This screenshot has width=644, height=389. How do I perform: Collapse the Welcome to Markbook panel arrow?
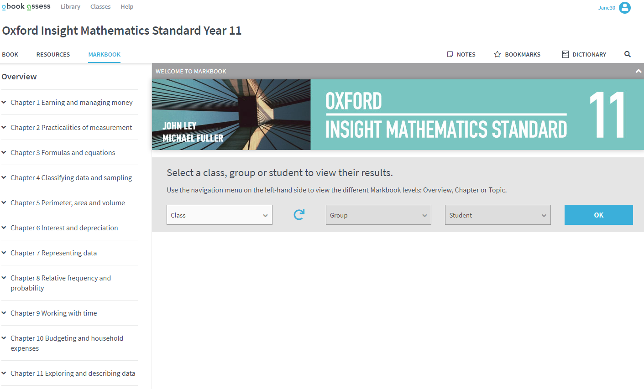point(638,71)
